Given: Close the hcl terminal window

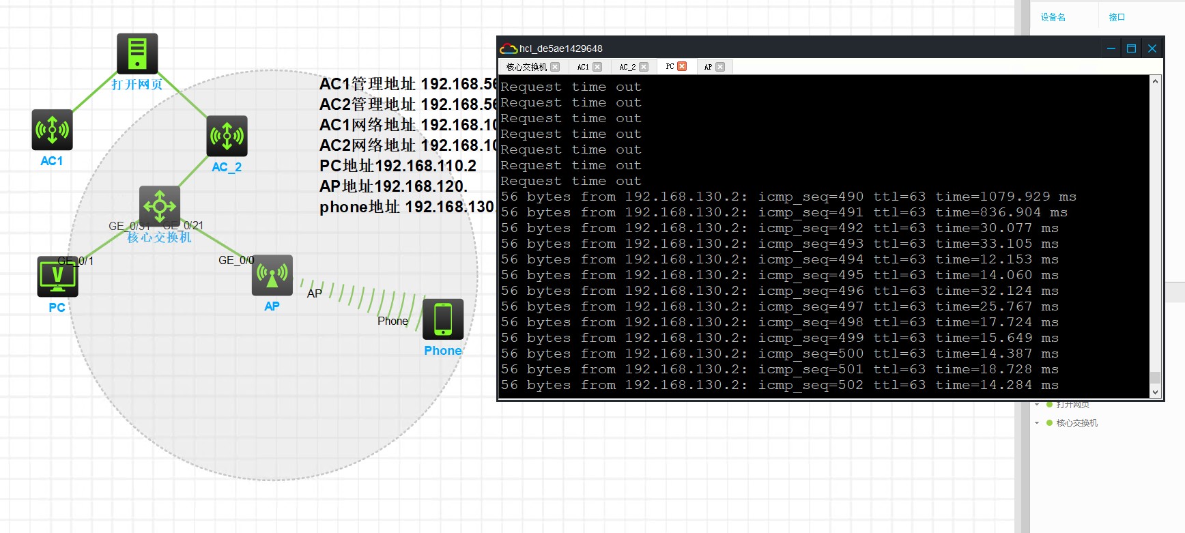Looking at the screenshot, I should [1152, 48].
